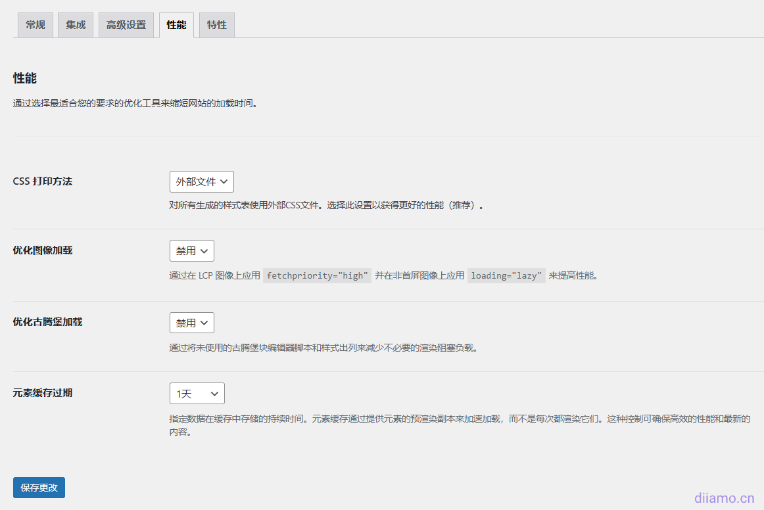Click the 保存更改 button
The image size is (764, 510).
pos(39,488)
